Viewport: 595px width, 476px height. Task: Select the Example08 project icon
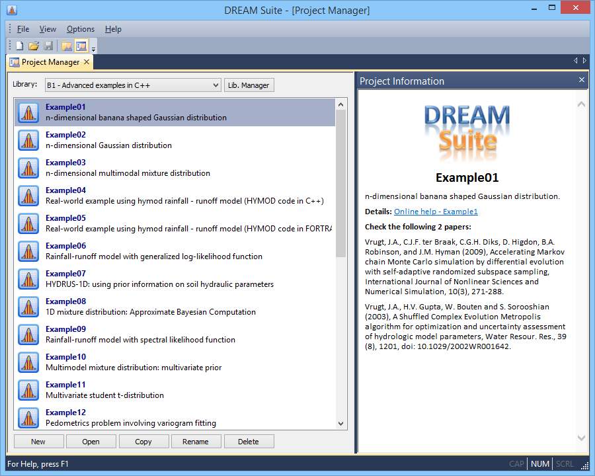point(28,306)
